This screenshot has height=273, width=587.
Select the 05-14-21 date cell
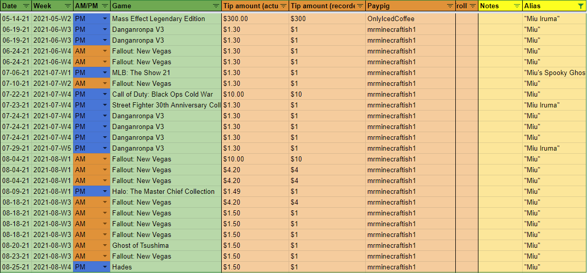pos(16,19)
